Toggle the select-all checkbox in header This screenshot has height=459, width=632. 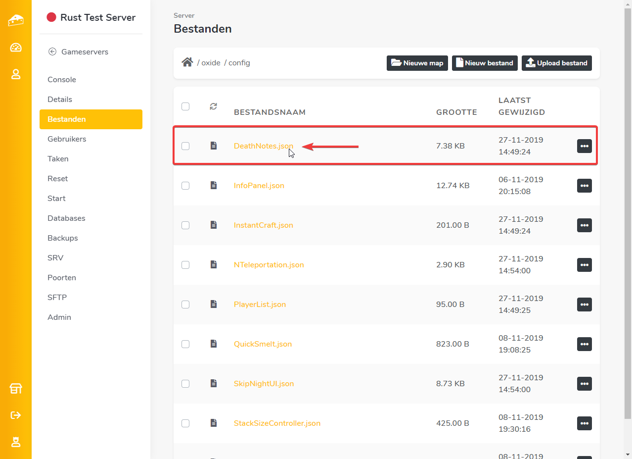click(185, 106)
